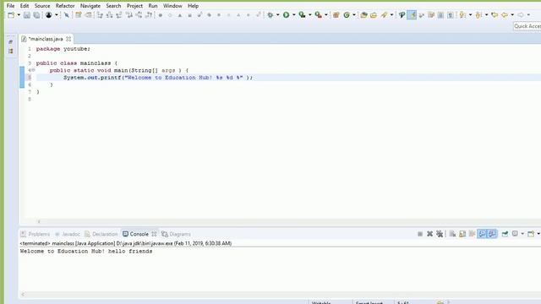This screenshot has width=541, height=304.
Task: Switch to the Diagrams tab
Action: point(176,234)
